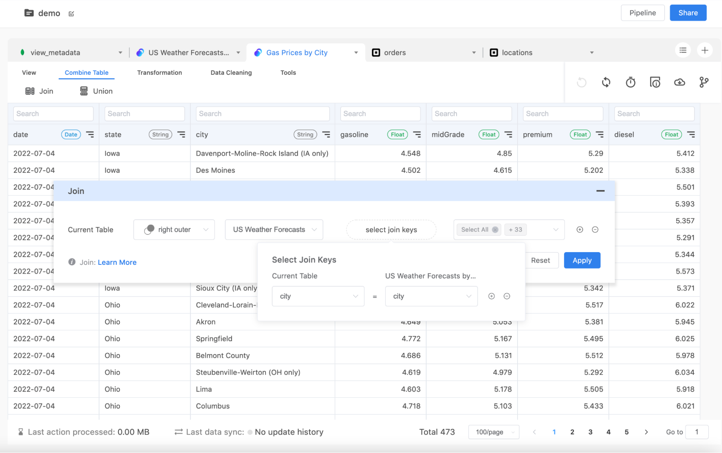
Task: Open the Learn More link
Action: coord(117,262)
